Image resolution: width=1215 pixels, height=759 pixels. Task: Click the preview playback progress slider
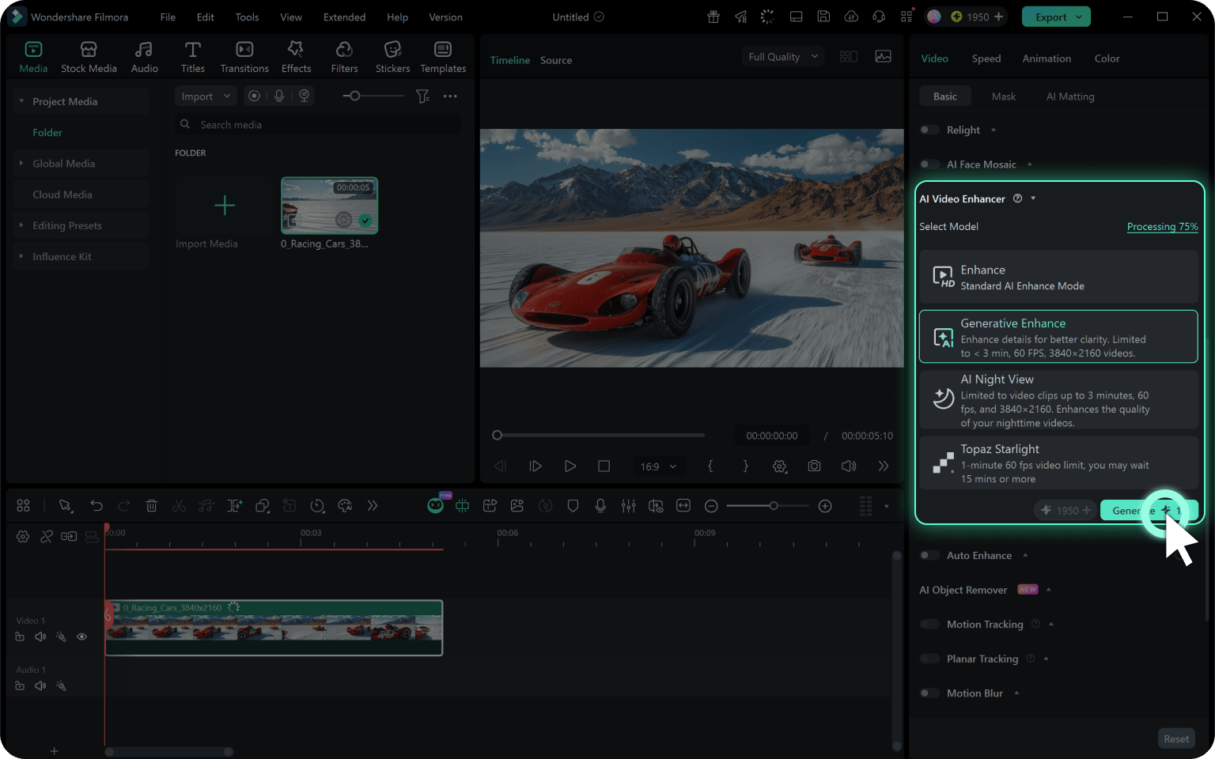[x=598, y=435]
